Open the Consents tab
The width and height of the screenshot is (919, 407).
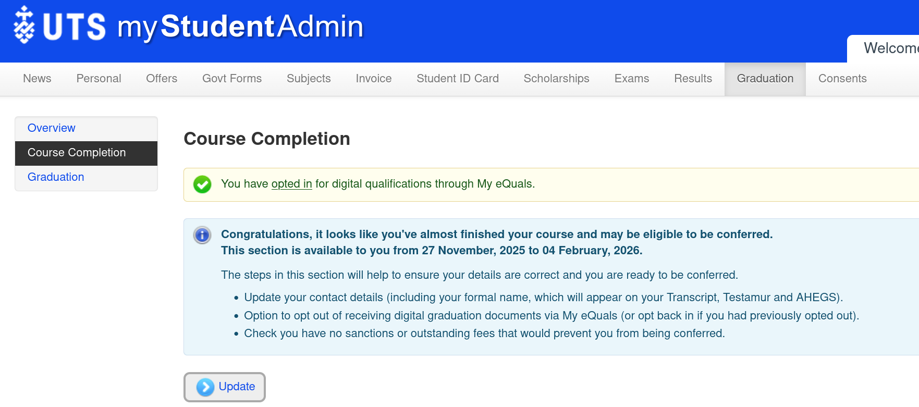click(x=842, y=79)
